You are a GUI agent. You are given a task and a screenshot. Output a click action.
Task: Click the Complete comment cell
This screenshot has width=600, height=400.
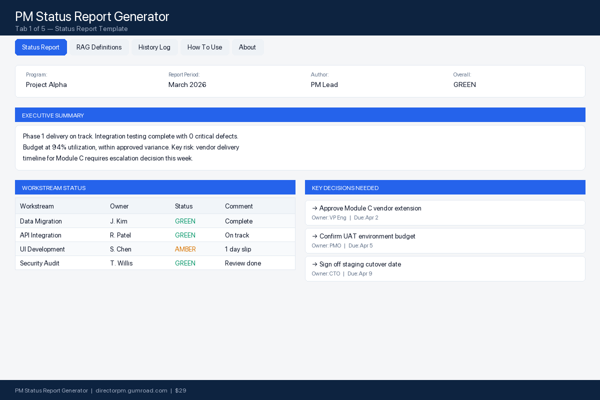(x=238, y=221)
